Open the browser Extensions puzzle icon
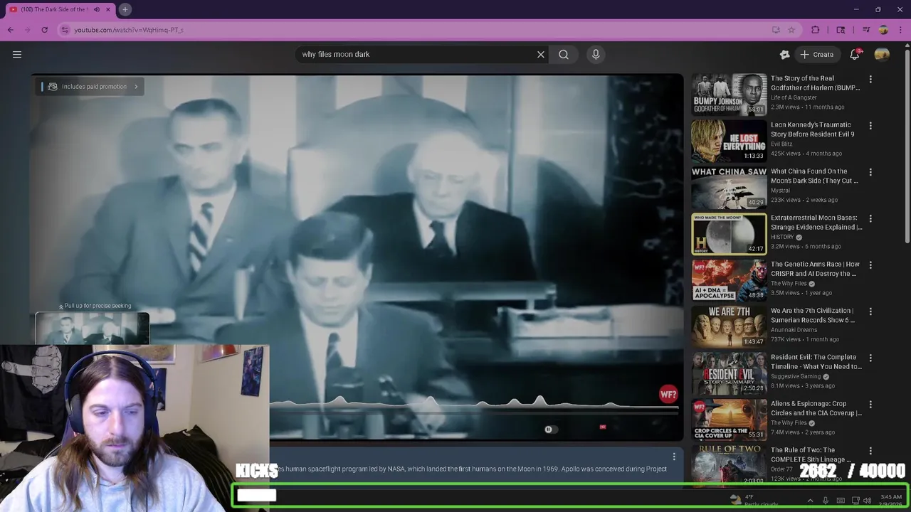 tap(816, 30)
